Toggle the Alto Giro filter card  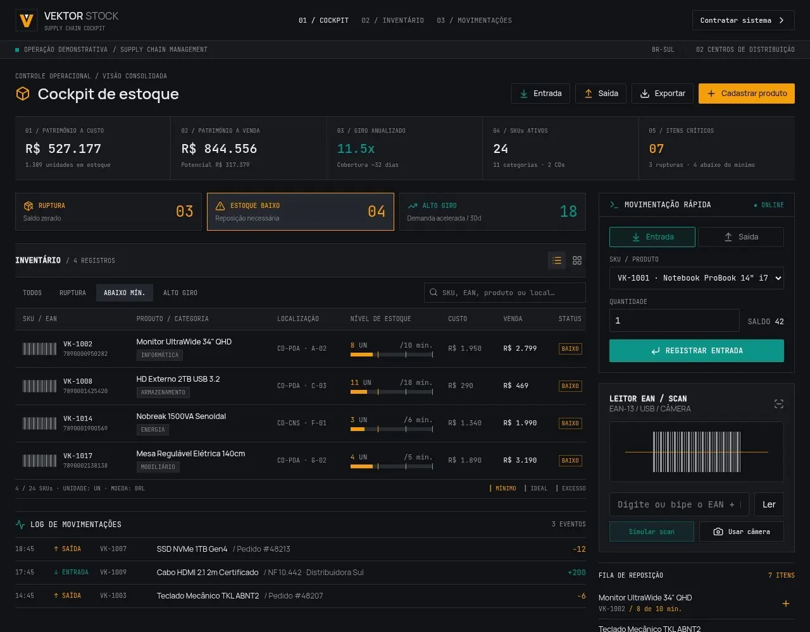[x=492, y=212]
